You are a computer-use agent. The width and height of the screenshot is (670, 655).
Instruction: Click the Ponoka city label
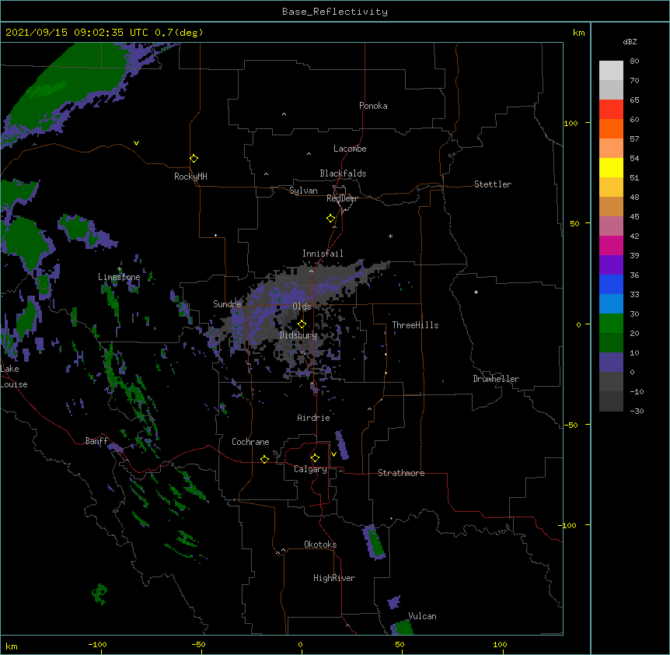[x=373, y=106]
